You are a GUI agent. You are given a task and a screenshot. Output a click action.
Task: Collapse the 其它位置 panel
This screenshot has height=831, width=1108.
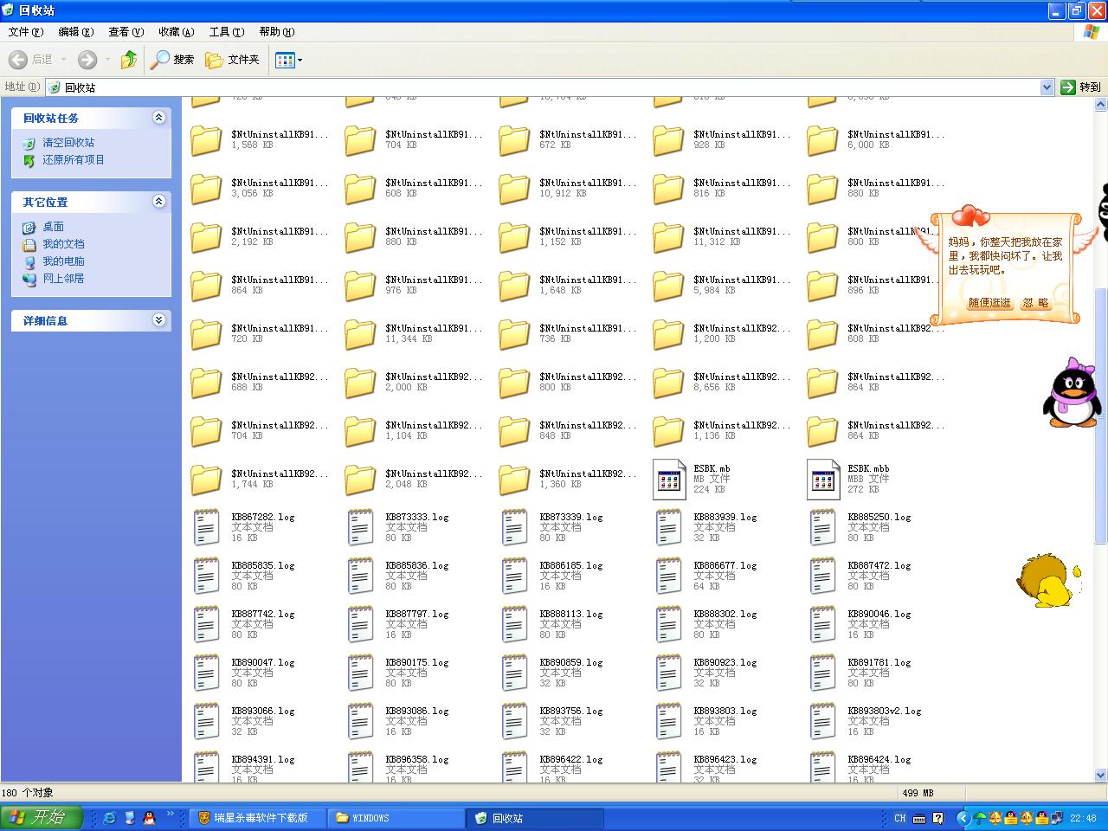158,202
